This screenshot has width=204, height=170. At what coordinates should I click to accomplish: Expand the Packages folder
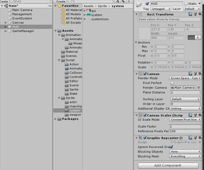point(56,119)
